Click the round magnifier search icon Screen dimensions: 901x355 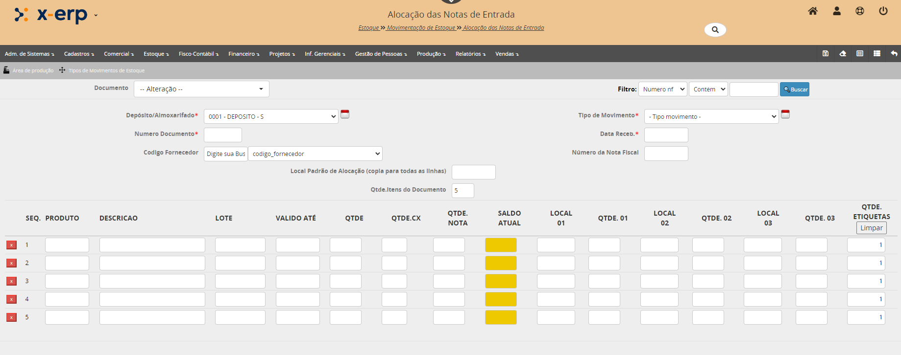[715, 30]
